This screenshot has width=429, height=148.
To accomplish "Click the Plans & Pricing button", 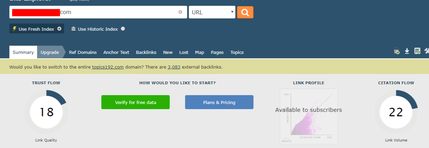I will pyautogui.click(x=219, y=102).
